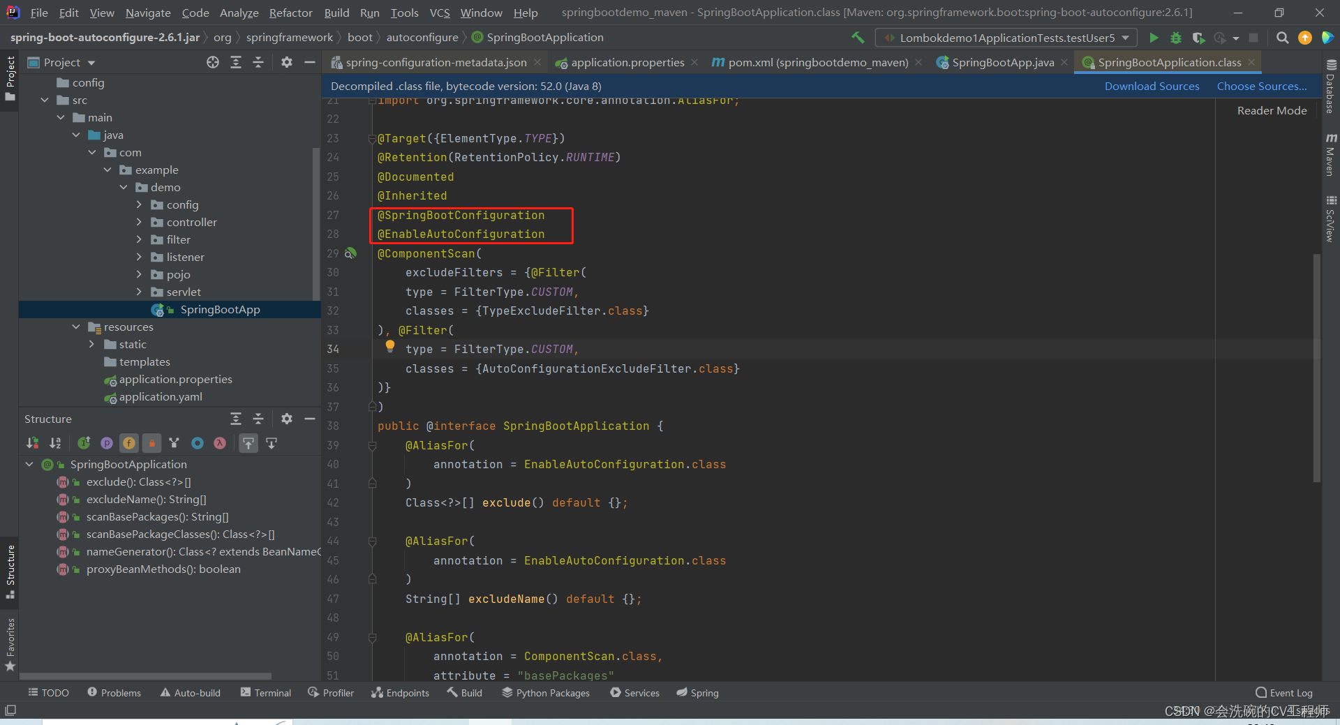Click Show Lambdas icon in Structure toolbar
This screenshot has width=1340, height=725.
[x=220, y=443]
